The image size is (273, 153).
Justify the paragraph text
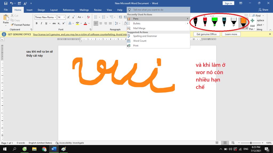point(110,23)
